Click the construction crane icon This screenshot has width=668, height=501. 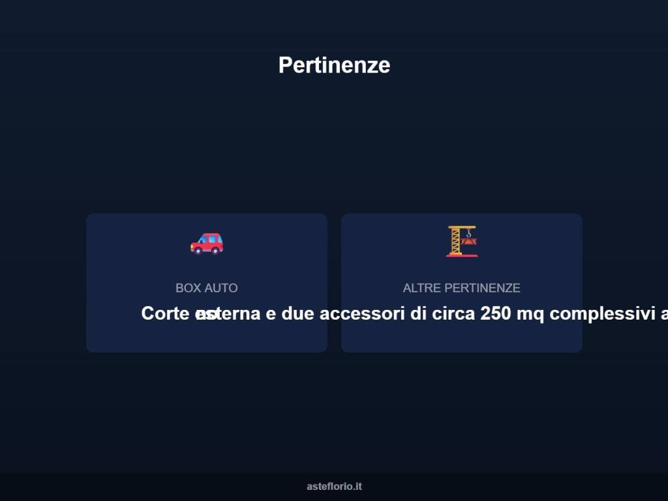pyautogui.click(x=462, y=241)
